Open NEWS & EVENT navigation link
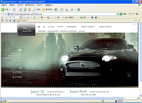 tap(105, 27)
